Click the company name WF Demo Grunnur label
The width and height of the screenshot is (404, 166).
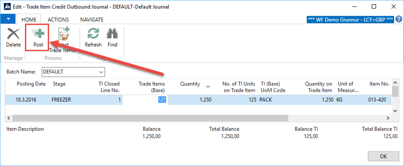[x=351, y=20]
